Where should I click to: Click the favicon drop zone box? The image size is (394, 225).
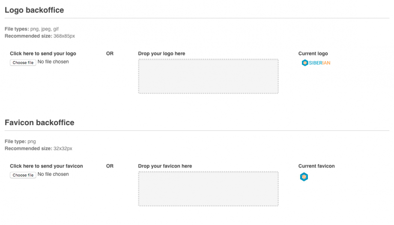208,189
